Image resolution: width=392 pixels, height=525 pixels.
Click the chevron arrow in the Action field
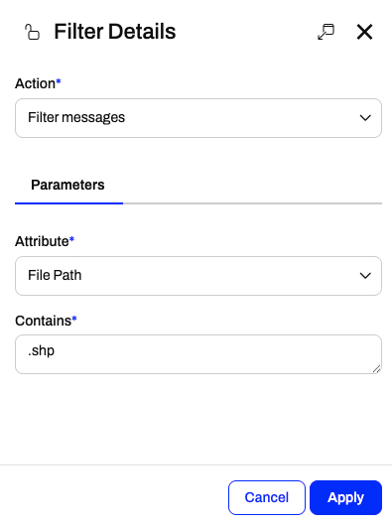pos(365,118)
